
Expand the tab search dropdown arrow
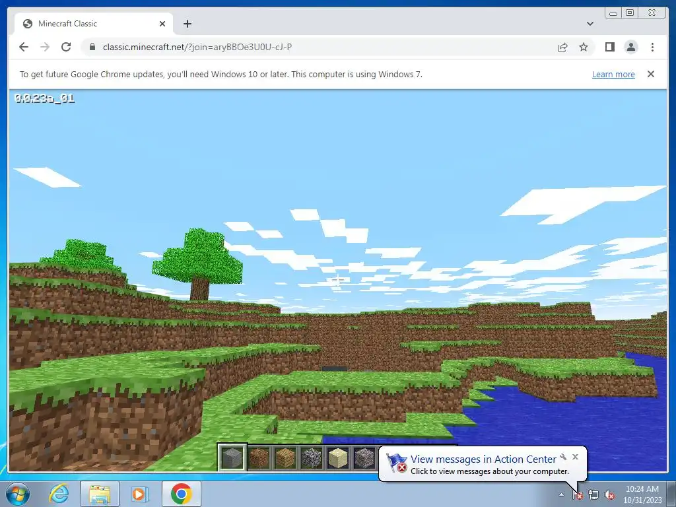590,24
